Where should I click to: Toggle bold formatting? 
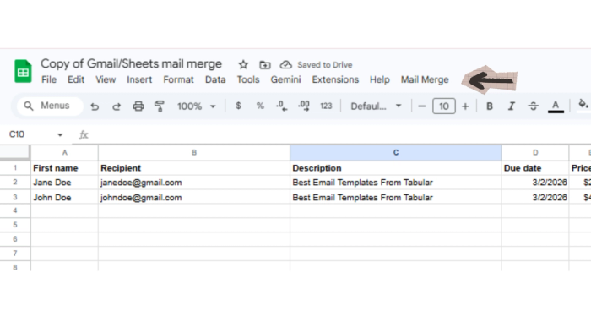489,106
